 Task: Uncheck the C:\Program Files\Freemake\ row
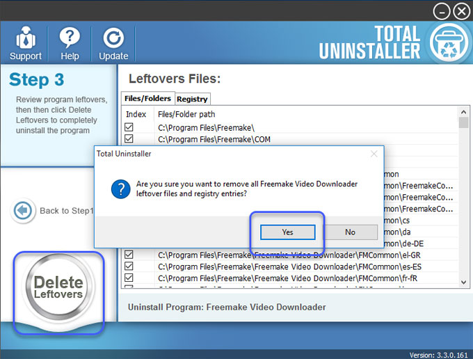pos(129,127)
